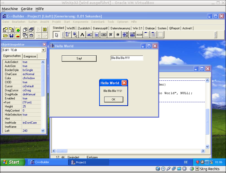
Task: Click the view forms icon (stacked windows)
Action: 31,30
